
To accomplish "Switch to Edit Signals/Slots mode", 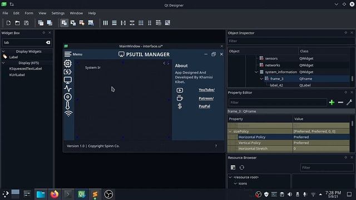I will click(73, 23).
